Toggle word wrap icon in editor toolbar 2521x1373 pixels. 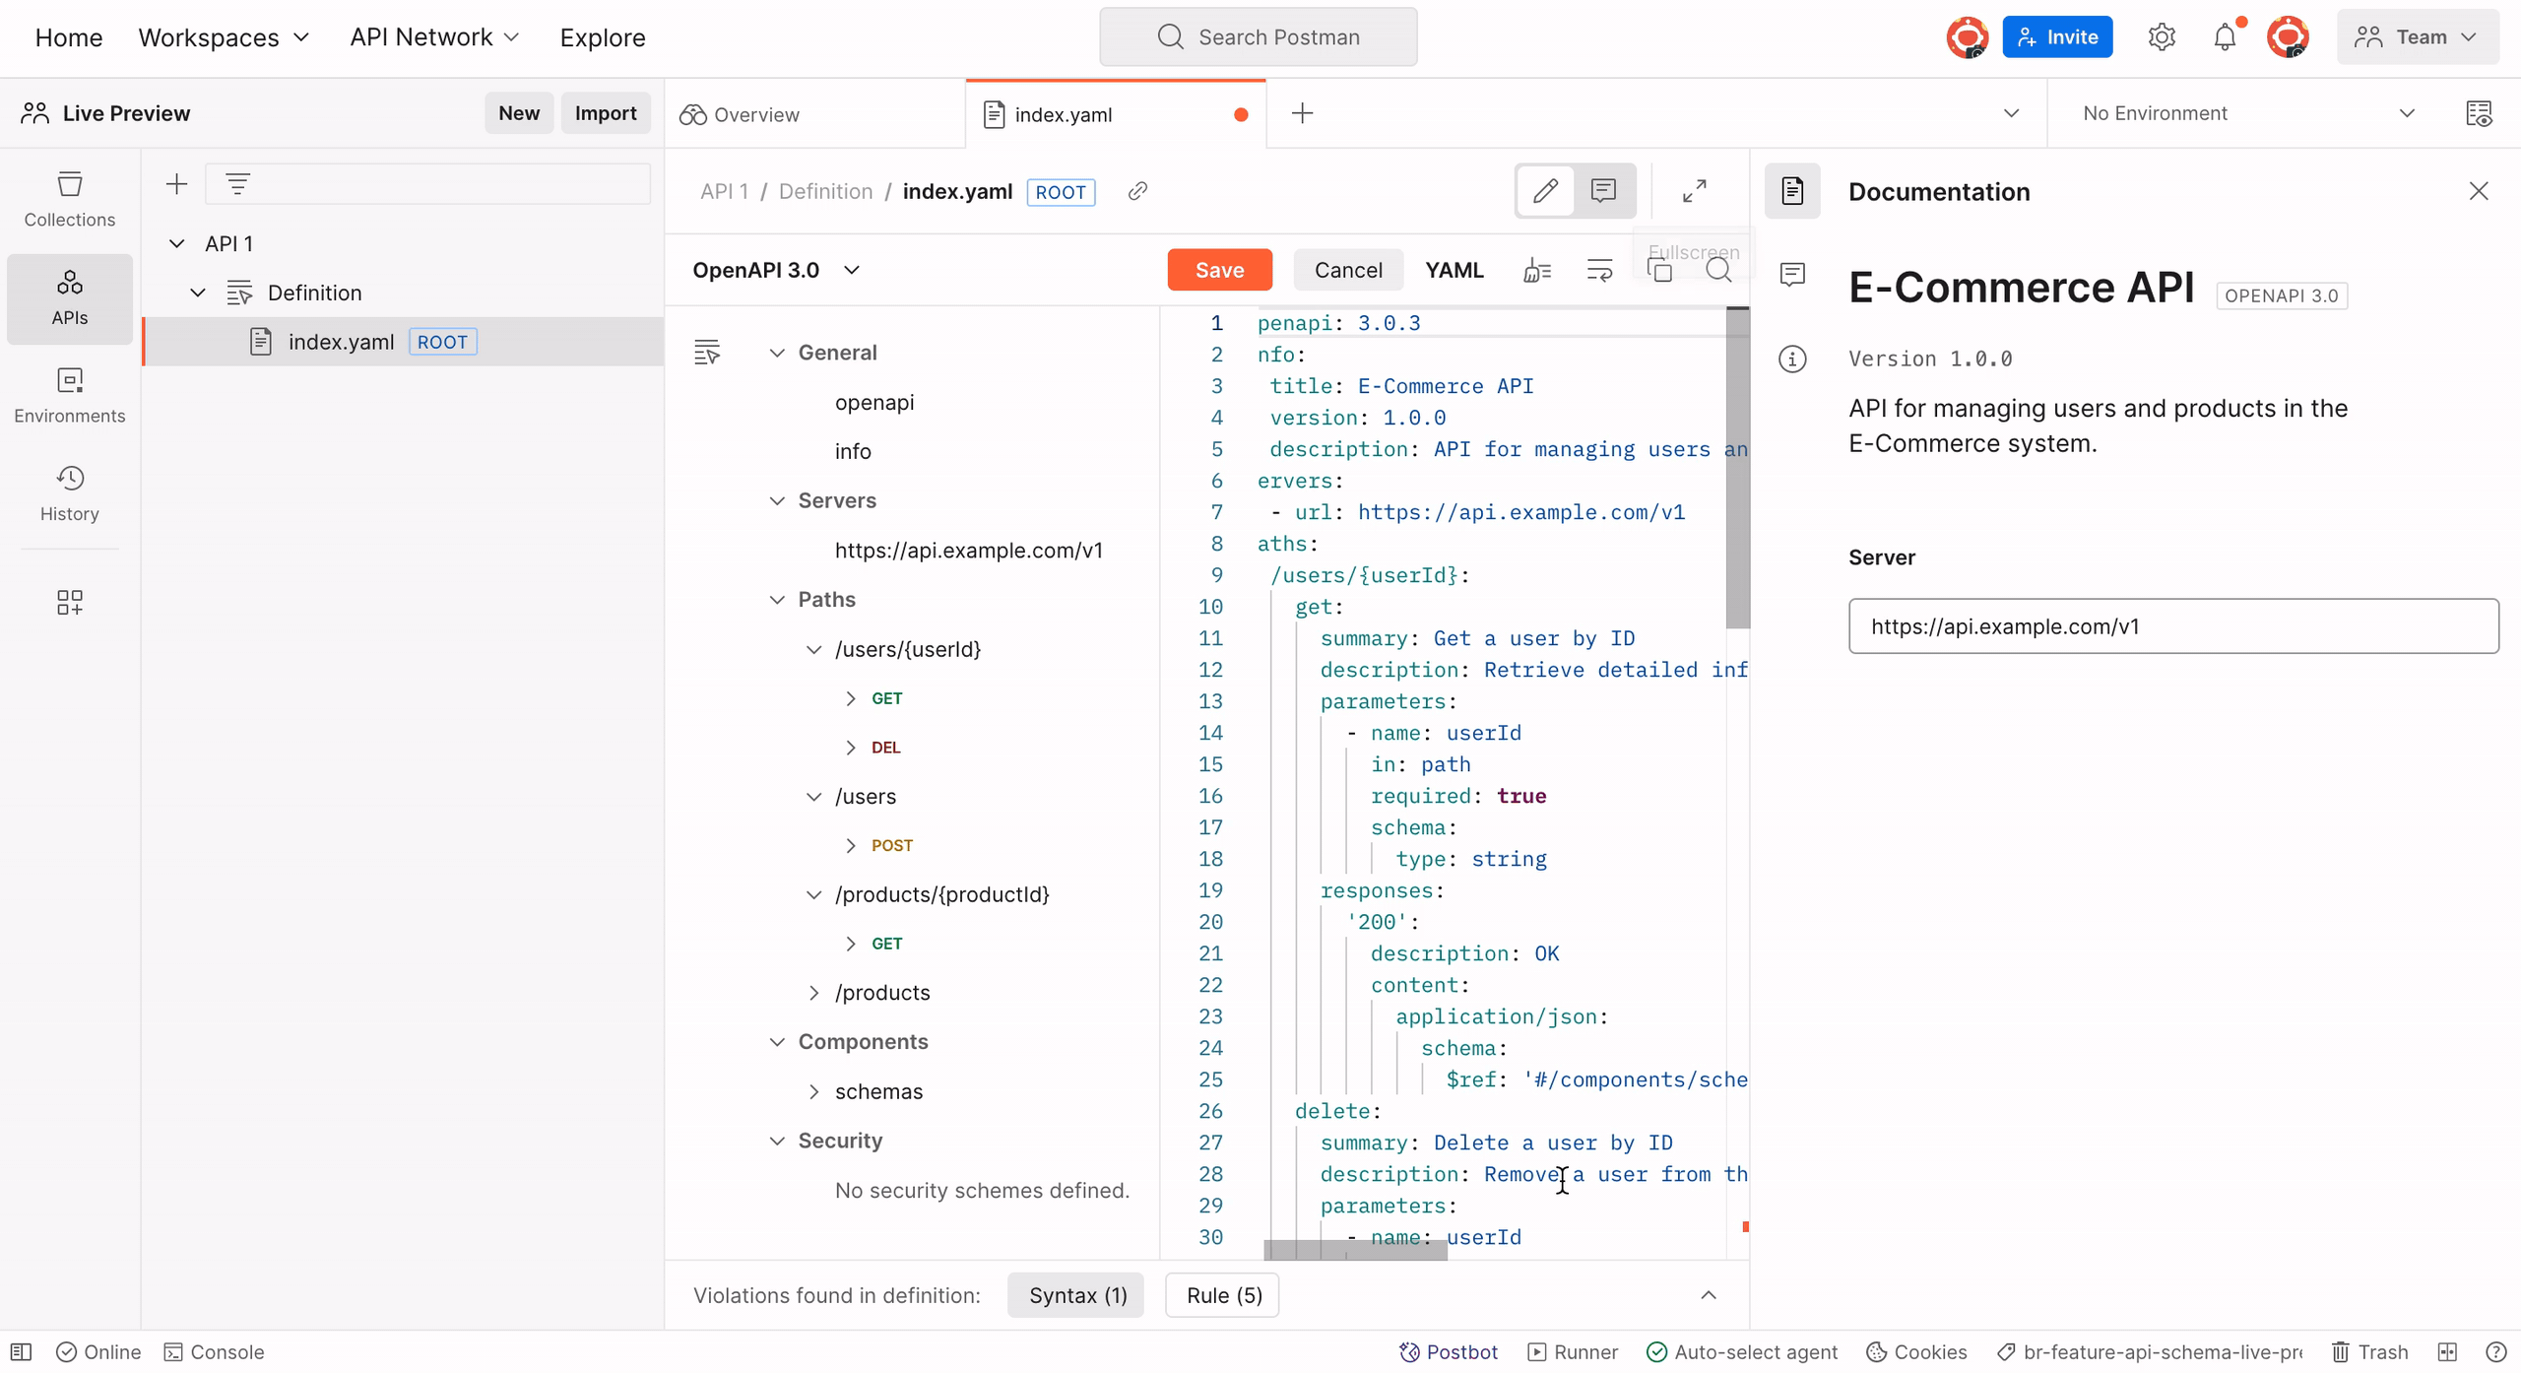[x=1599, y=270]
